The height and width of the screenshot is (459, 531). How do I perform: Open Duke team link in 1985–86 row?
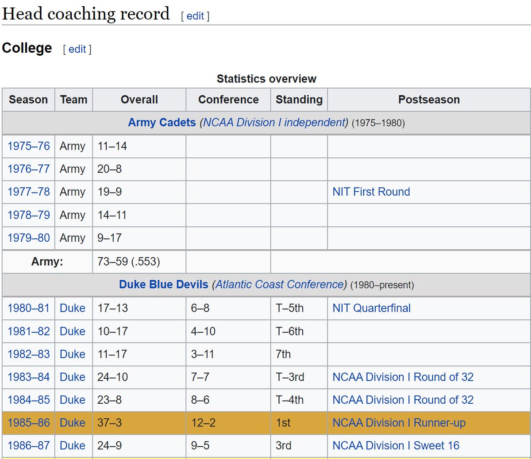coord(73,423)
